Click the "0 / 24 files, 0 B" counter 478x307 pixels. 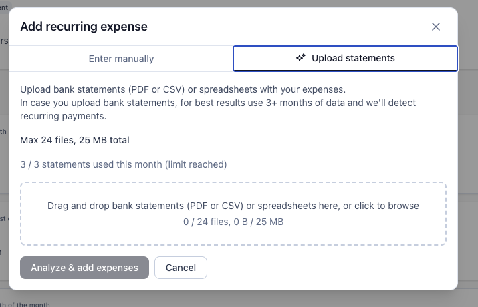tap(233, 222)
